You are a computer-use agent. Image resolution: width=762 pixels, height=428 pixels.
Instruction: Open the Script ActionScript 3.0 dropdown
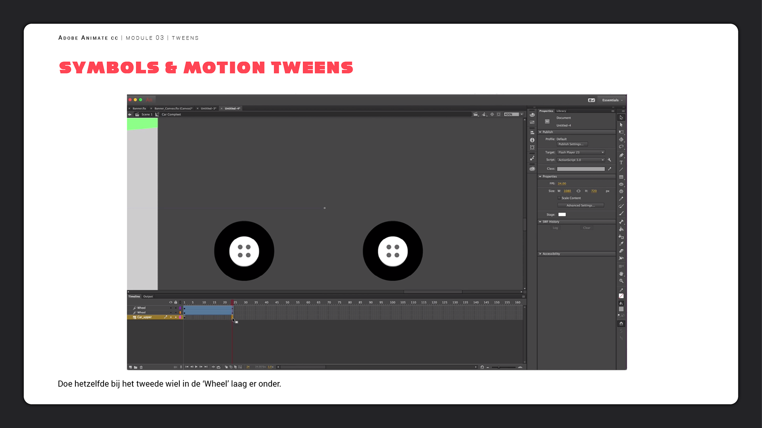click(x=581, y=160)
